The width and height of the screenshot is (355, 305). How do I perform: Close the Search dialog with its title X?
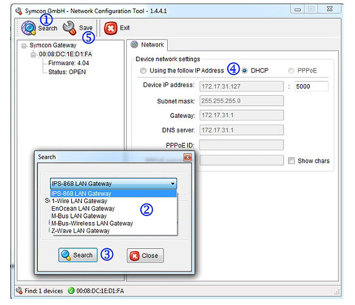187,157
